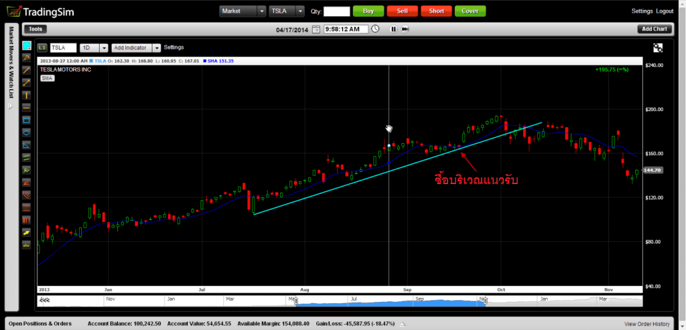This screenshot has height=330, width=686.
Task: Click the 144.70 current price label
Action: pyautogui.click(x=653, y=171)
